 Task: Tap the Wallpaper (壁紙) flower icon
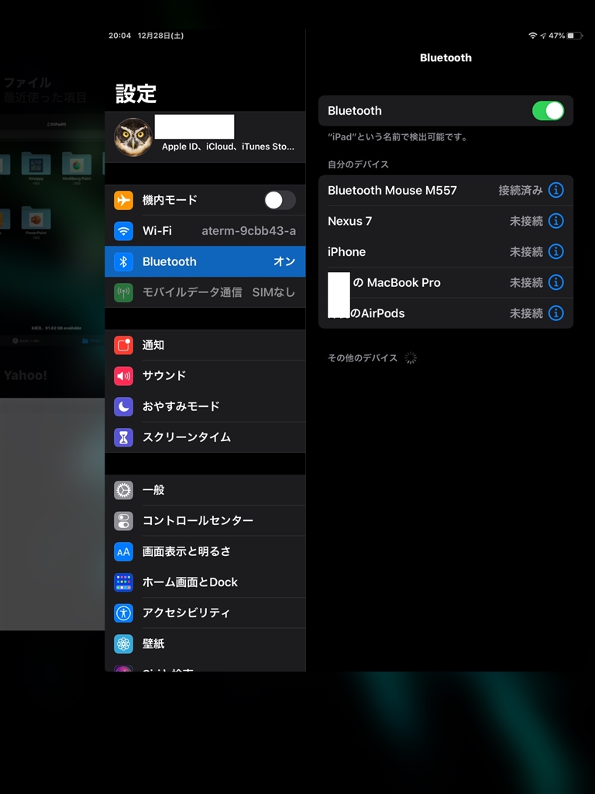(x=123, y=644)
